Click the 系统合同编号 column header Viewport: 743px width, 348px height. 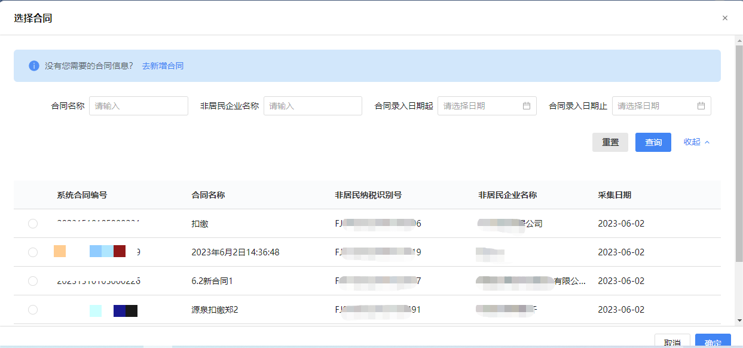(x=82, y=195)
